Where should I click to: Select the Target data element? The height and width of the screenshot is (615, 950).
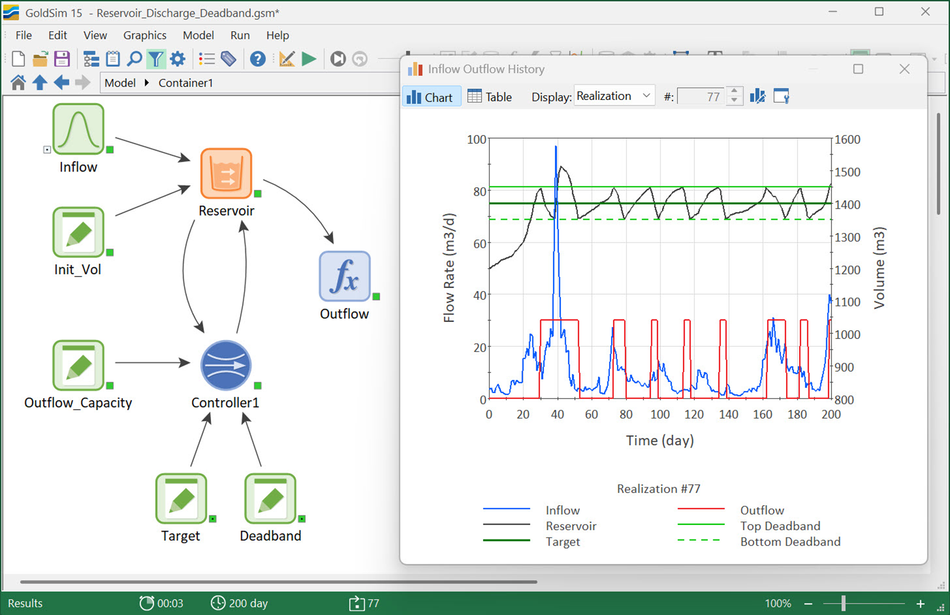[181, 499]
